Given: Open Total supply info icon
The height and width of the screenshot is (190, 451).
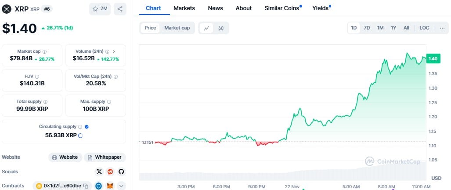Looking at the screenshot, I should tap(45, 102).
